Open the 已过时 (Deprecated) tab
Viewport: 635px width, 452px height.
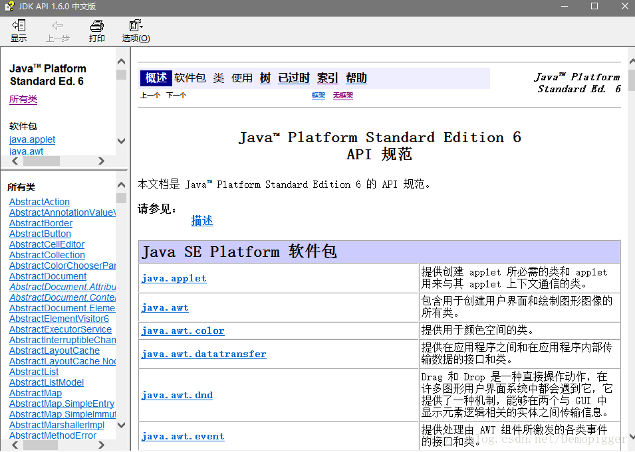point(294,78)
